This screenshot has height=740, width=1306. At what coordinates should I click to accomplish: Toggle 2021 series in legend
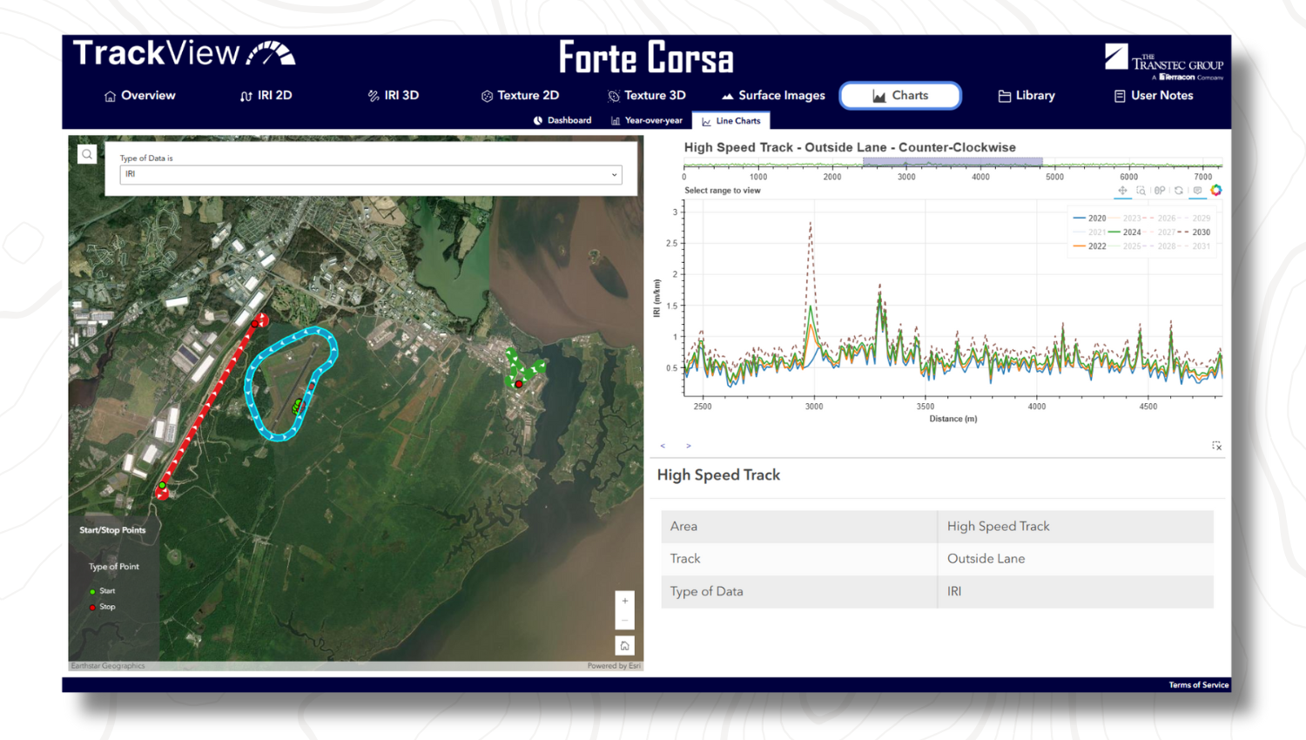1089,232
